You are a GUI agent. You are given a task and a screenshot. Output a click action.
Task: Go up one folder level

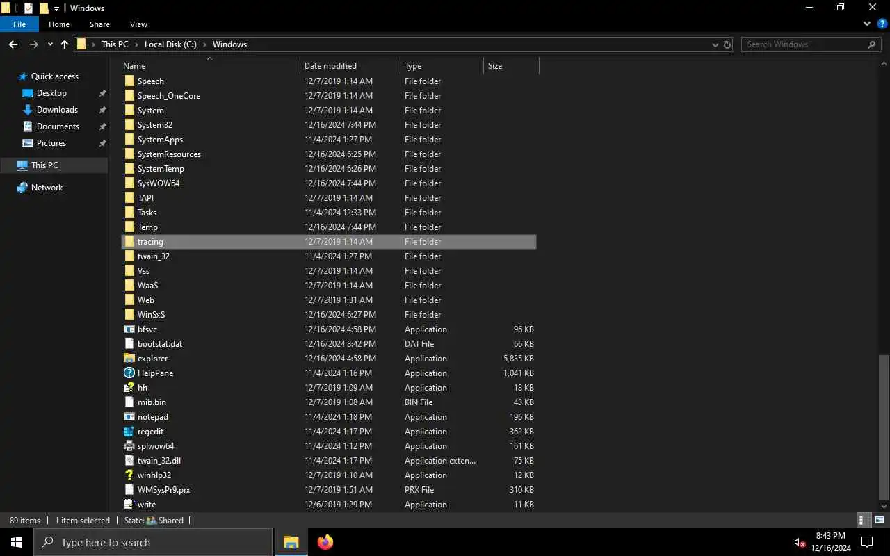[65, 44]
